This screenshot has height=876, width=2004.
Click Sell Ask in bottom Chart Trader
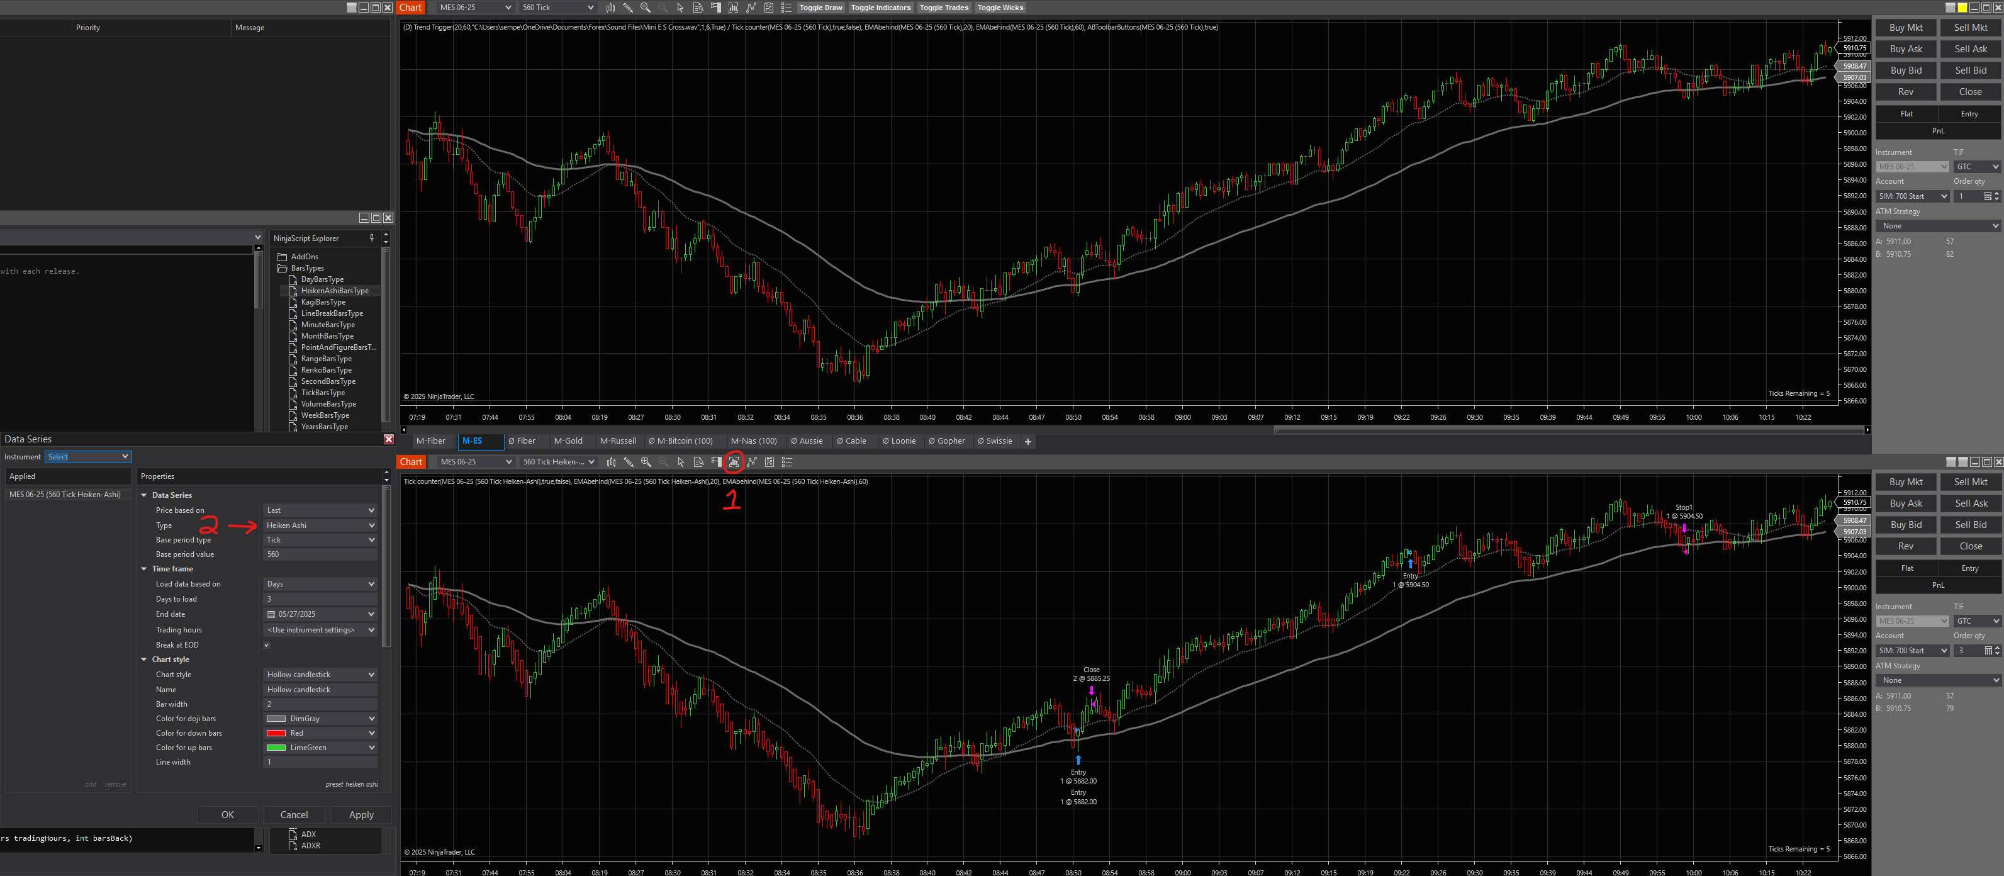click(1971, 504)
